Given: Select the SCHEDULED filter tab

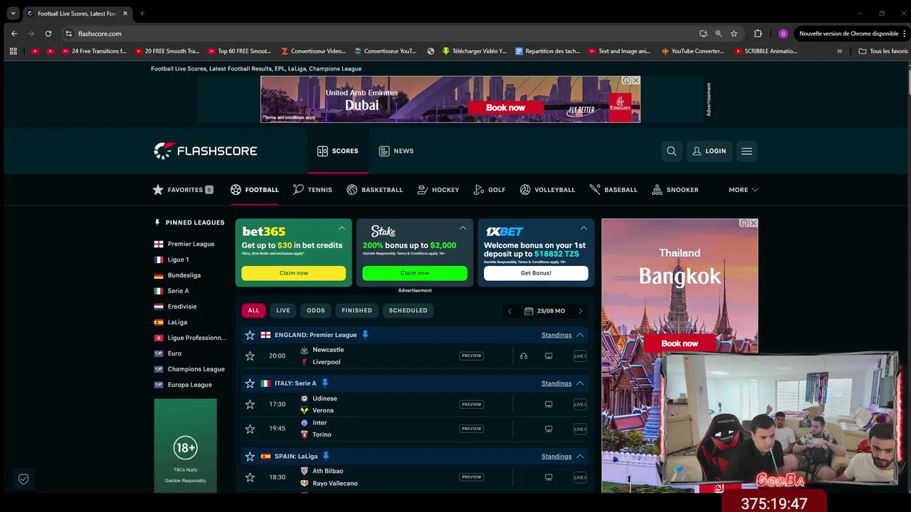Looking at the screenshot, I should click(x=408, y=311).
